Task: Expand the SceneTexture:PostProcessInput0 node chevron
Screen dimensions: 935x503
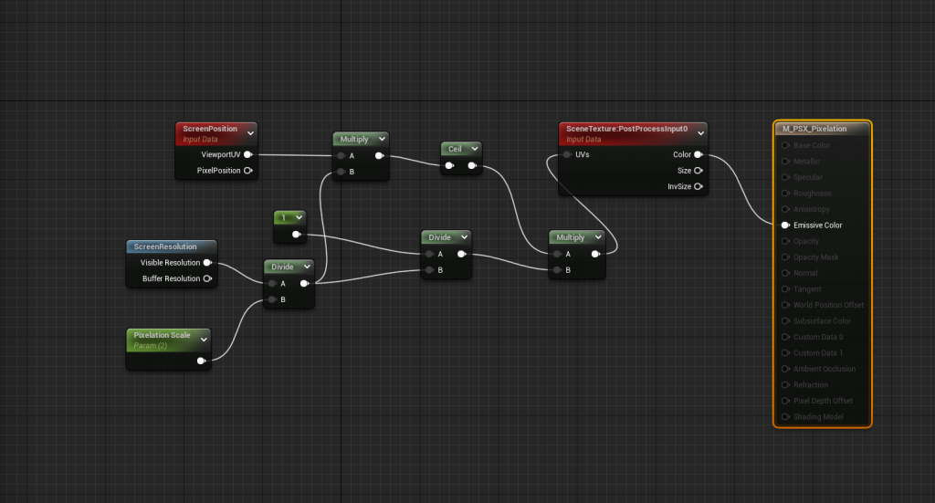Action: tap(701, 133)
